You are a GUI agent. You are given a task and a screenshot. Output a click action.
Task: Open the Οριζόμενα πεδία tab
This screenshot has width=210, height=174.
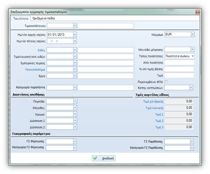[x=44, y=18]
